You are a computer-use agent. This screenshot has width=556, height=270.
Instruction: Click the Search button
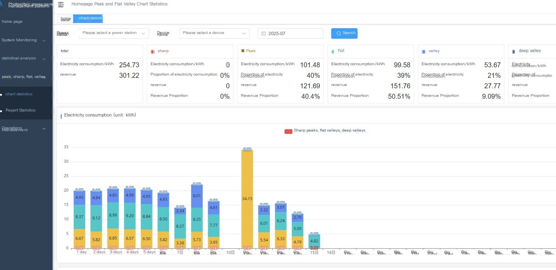(344, 33)
